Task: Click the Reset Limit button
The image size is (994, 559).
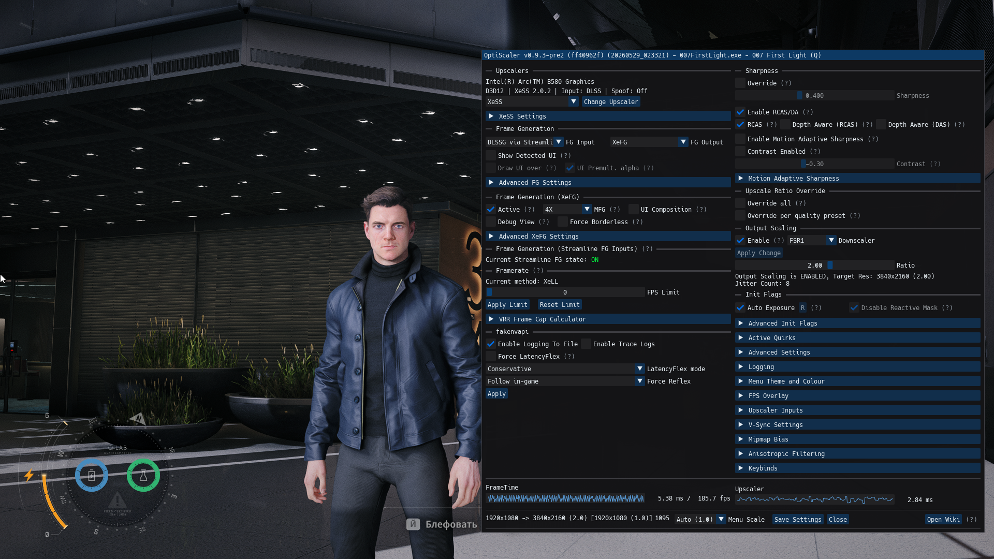Action: (x=560, y=305)
